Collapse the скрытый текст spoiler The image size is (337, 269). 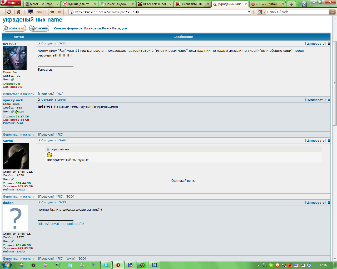click(48, 149)
